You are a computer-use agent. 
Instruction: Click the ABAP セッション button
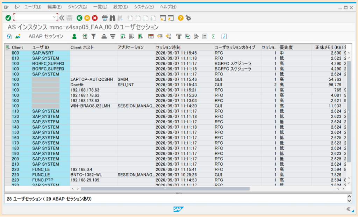[46, 36]
